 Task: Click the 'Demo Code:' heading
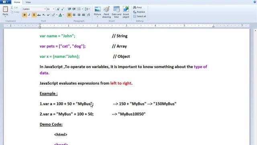[51, 124]
